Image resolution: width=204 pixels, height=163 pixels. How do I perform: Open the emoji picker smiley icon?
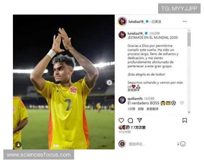(183, 144)
